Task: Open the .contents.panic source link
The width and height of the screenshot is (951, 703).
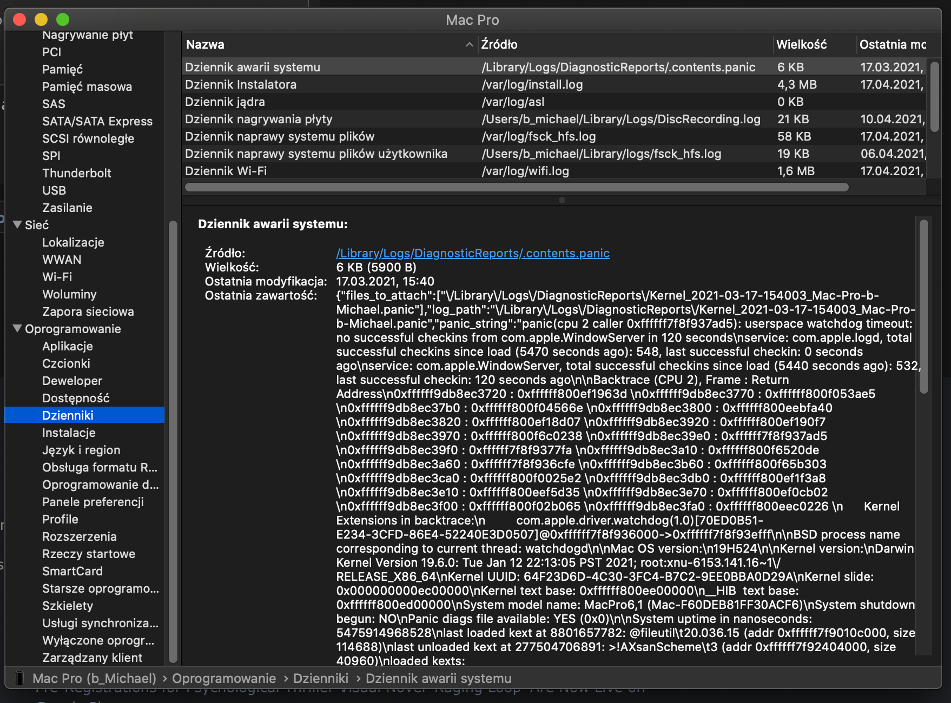Action: coord(473,253)
